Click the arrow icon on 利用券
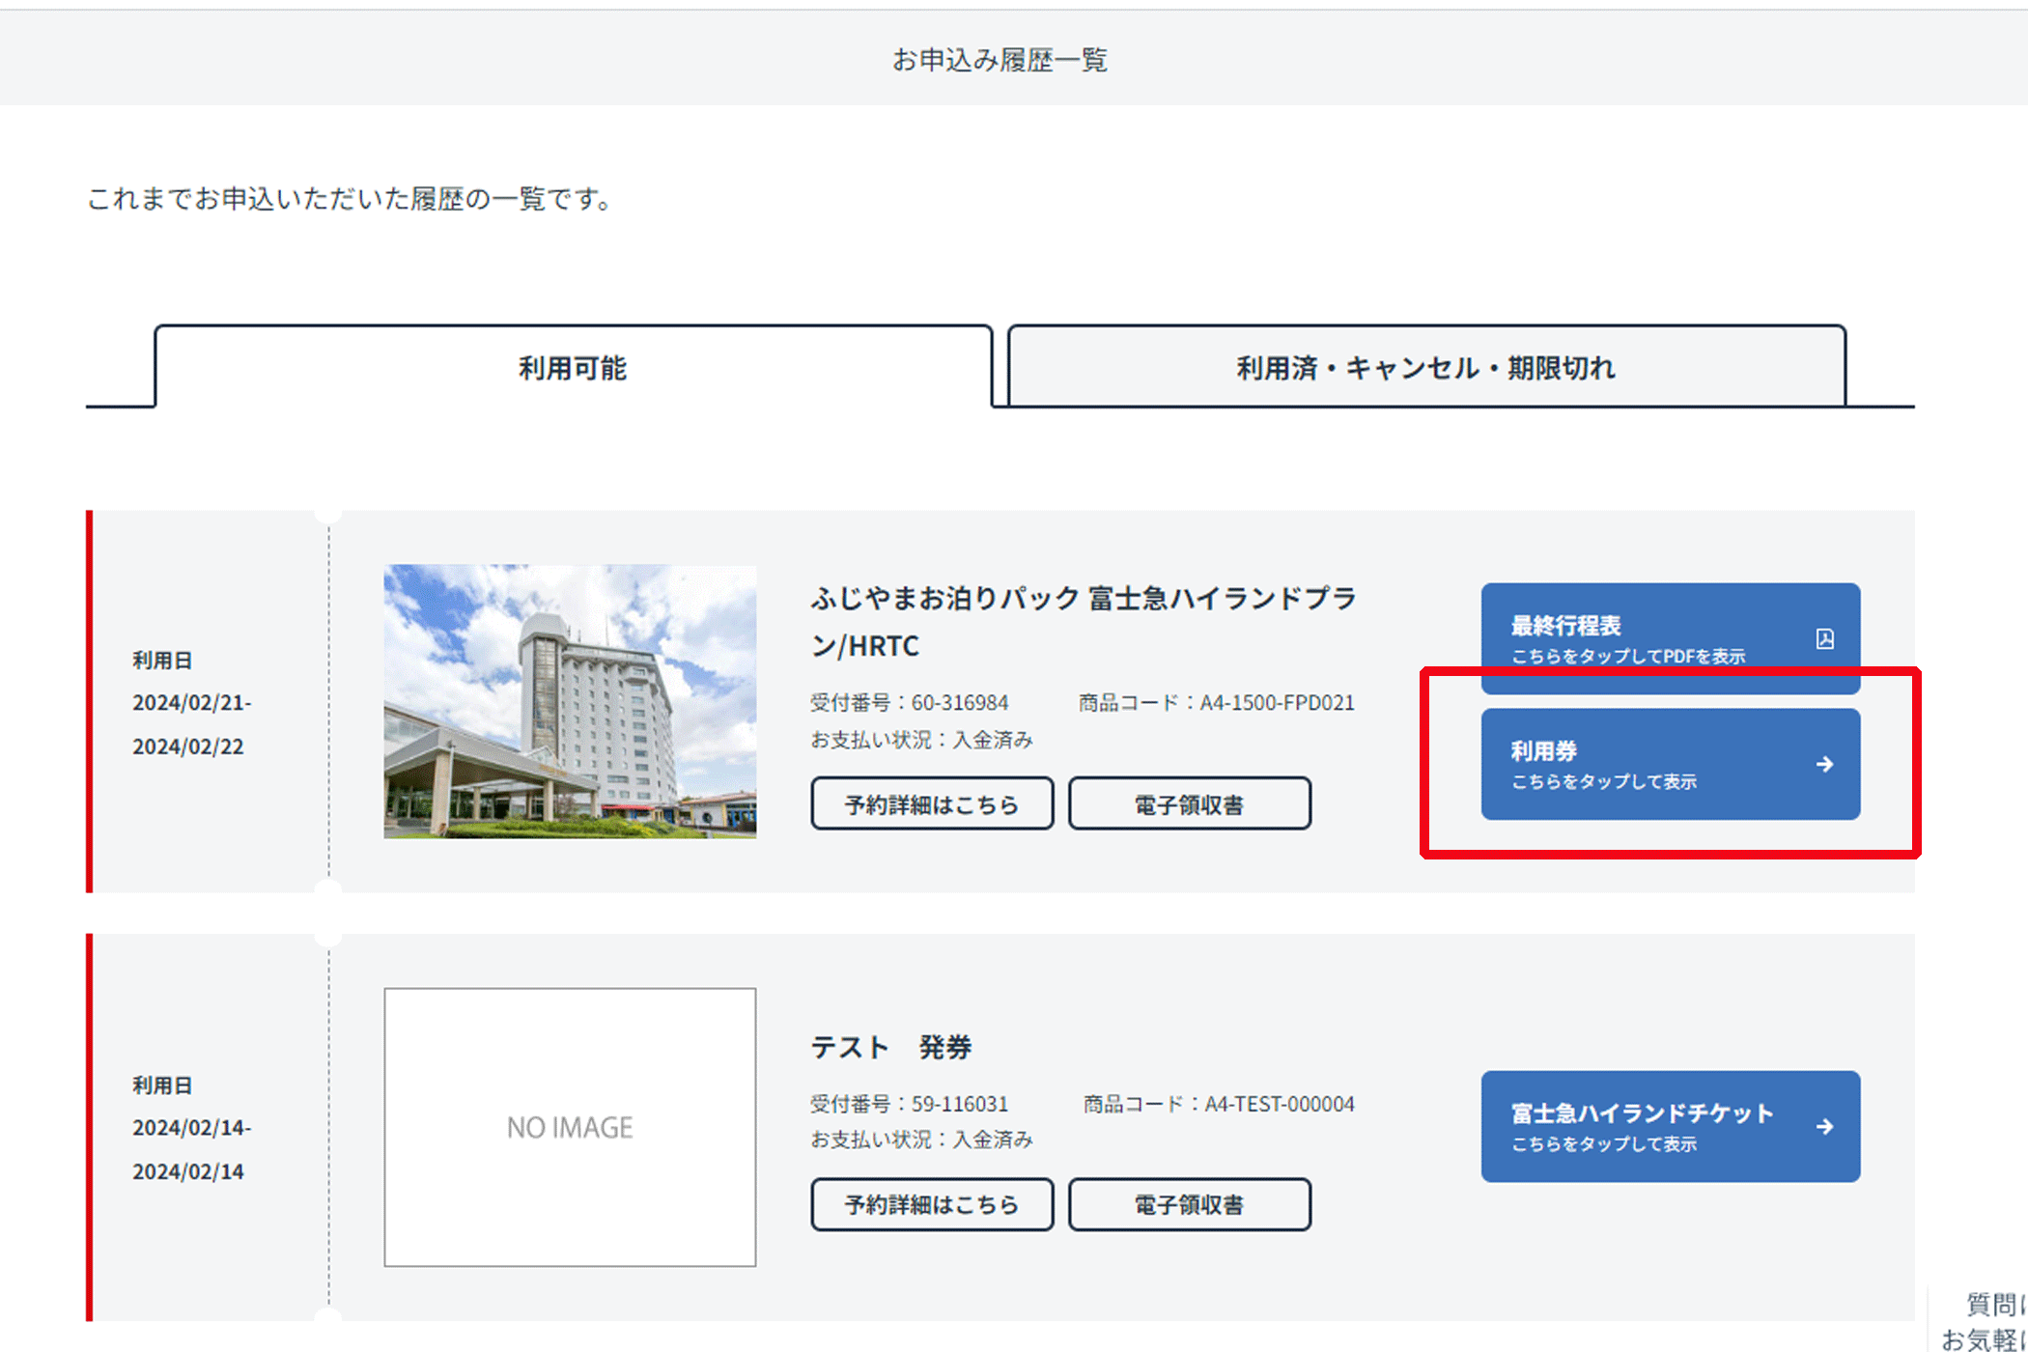The height and width of the screenshot is (1352, 2028). coord(1824,764)
